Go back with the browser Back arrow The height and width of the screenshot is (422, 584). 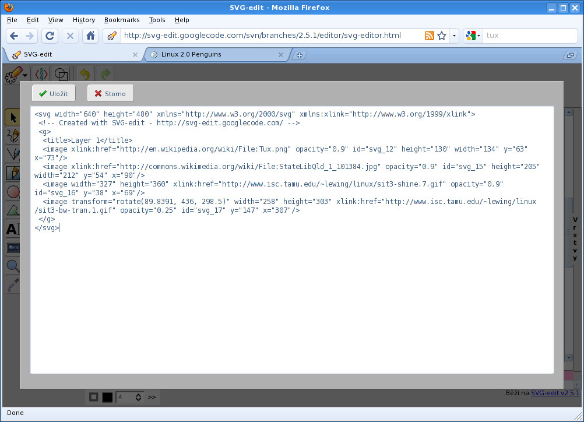click(x=14, y=36)
